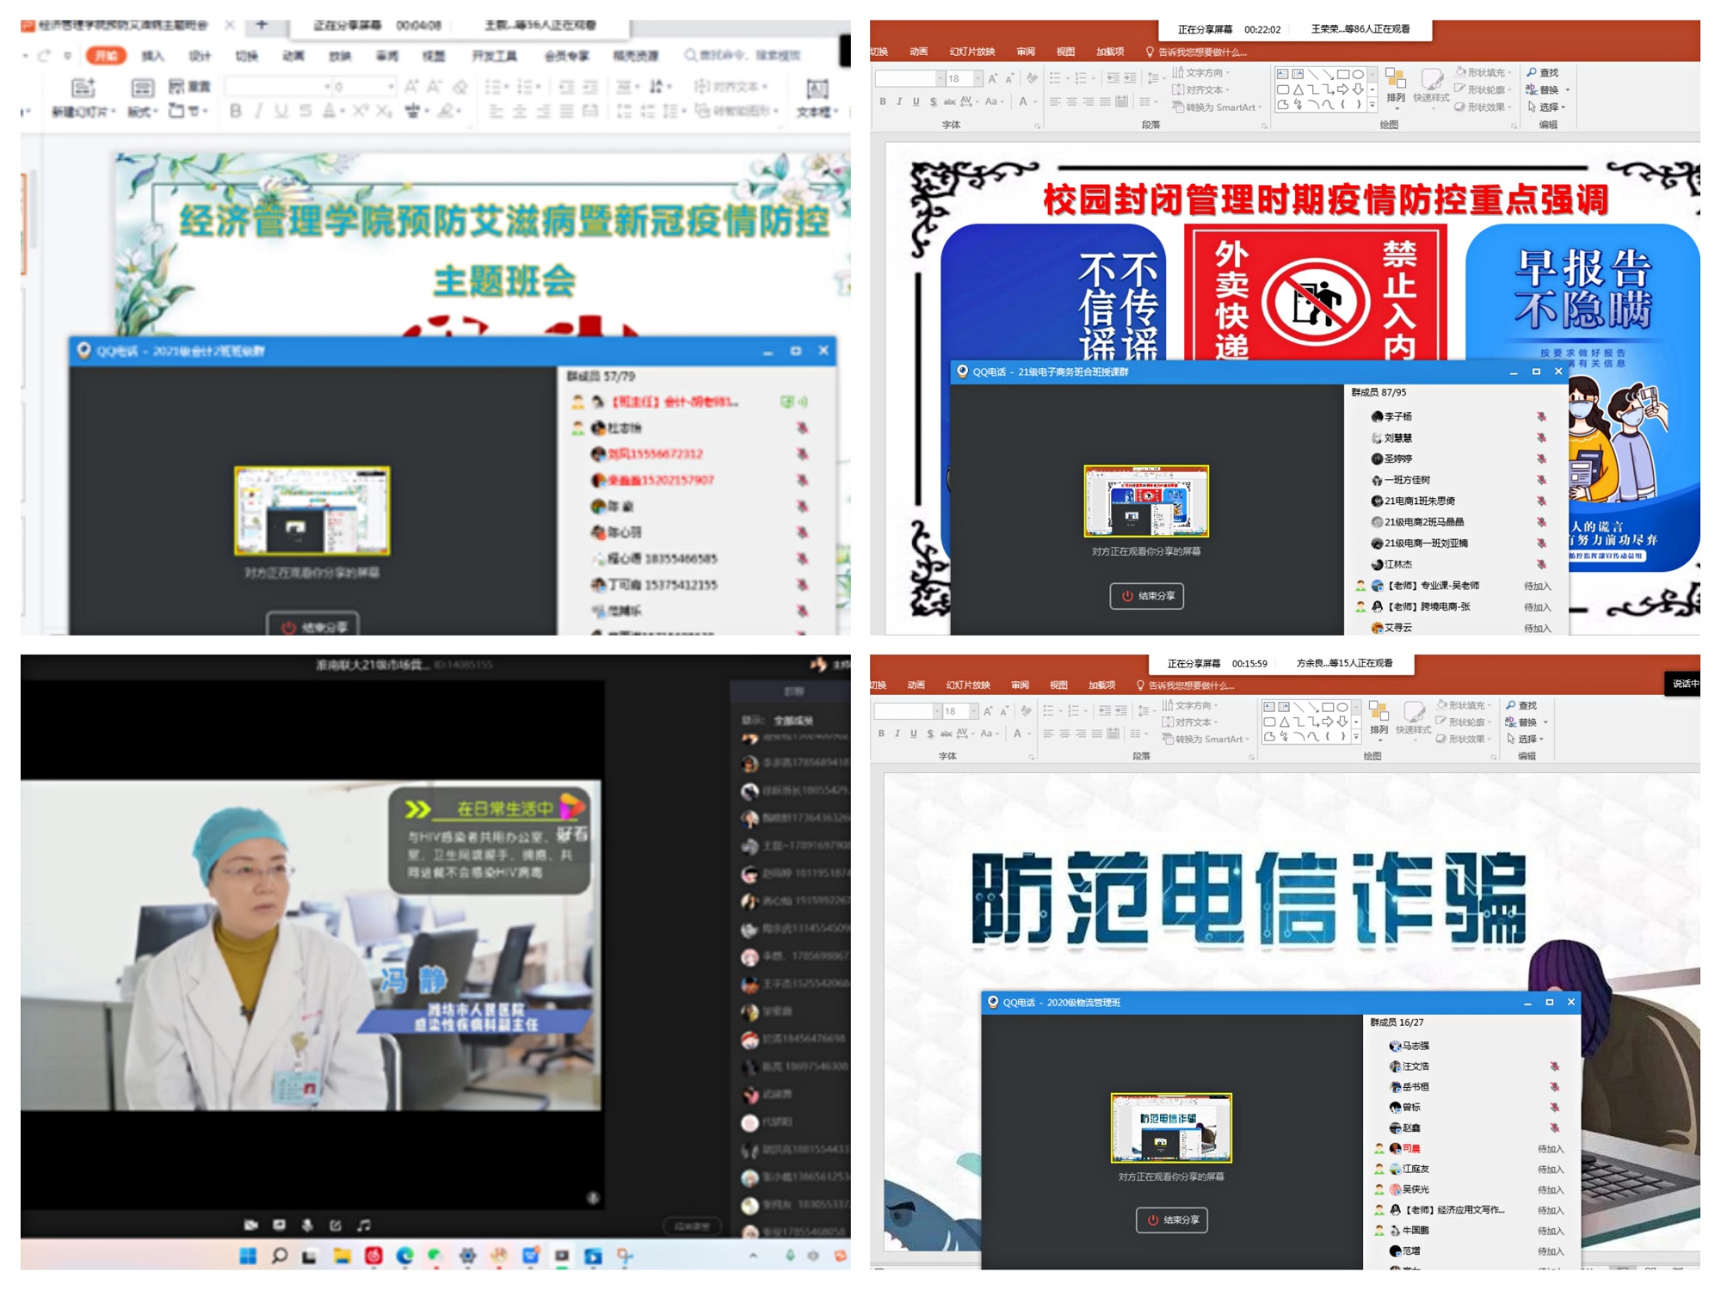Toggle bold formatting in the PowerPoint ribbon
This screenshot has height=1290, width=1721.
click(x=884, y=101)
